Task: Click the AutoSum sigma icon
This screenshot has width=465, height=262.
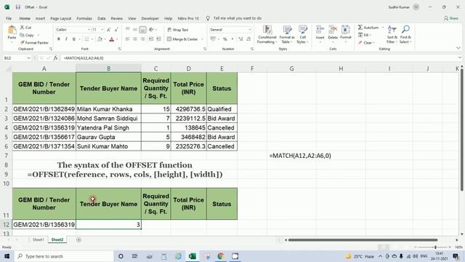Action: (360, 28)
